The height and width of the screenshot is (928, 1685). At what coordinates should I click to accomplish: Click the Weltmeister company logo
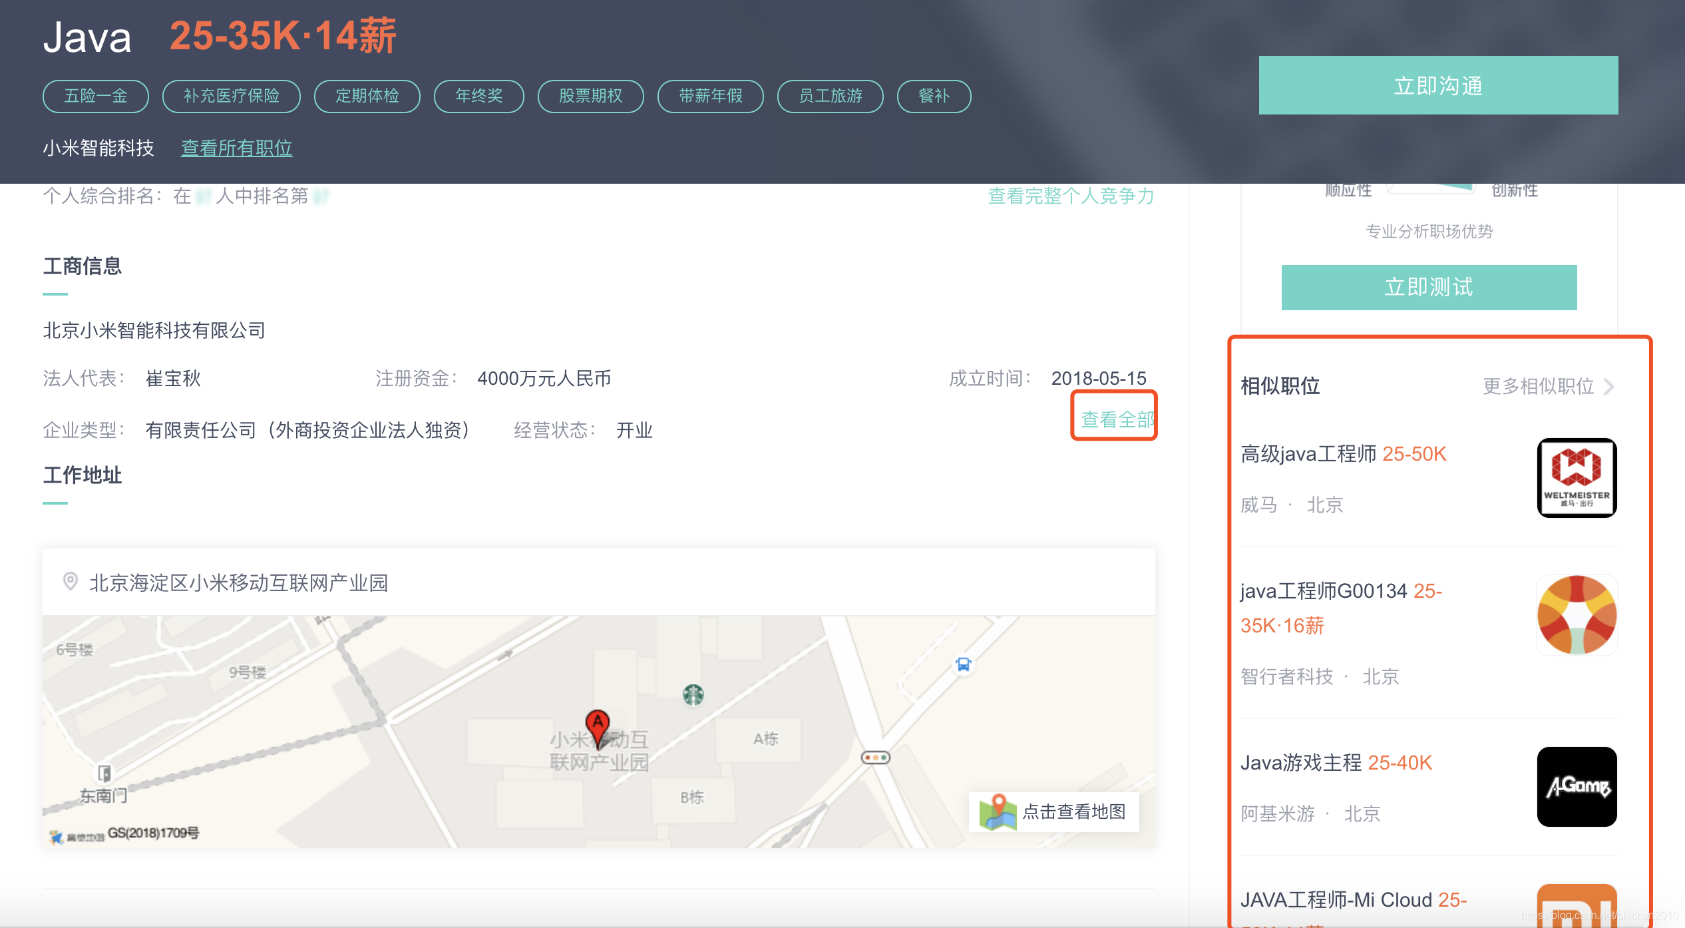click(x=1577, y=477)
